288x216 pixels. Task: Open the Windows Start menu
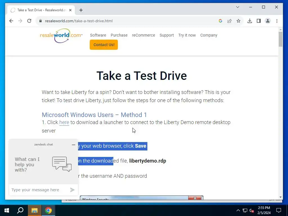pyautogui.click(x=7, y=210)
